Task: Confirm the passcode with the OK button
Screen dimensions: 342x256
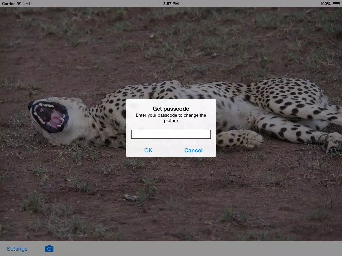Action: click(148, 150)
